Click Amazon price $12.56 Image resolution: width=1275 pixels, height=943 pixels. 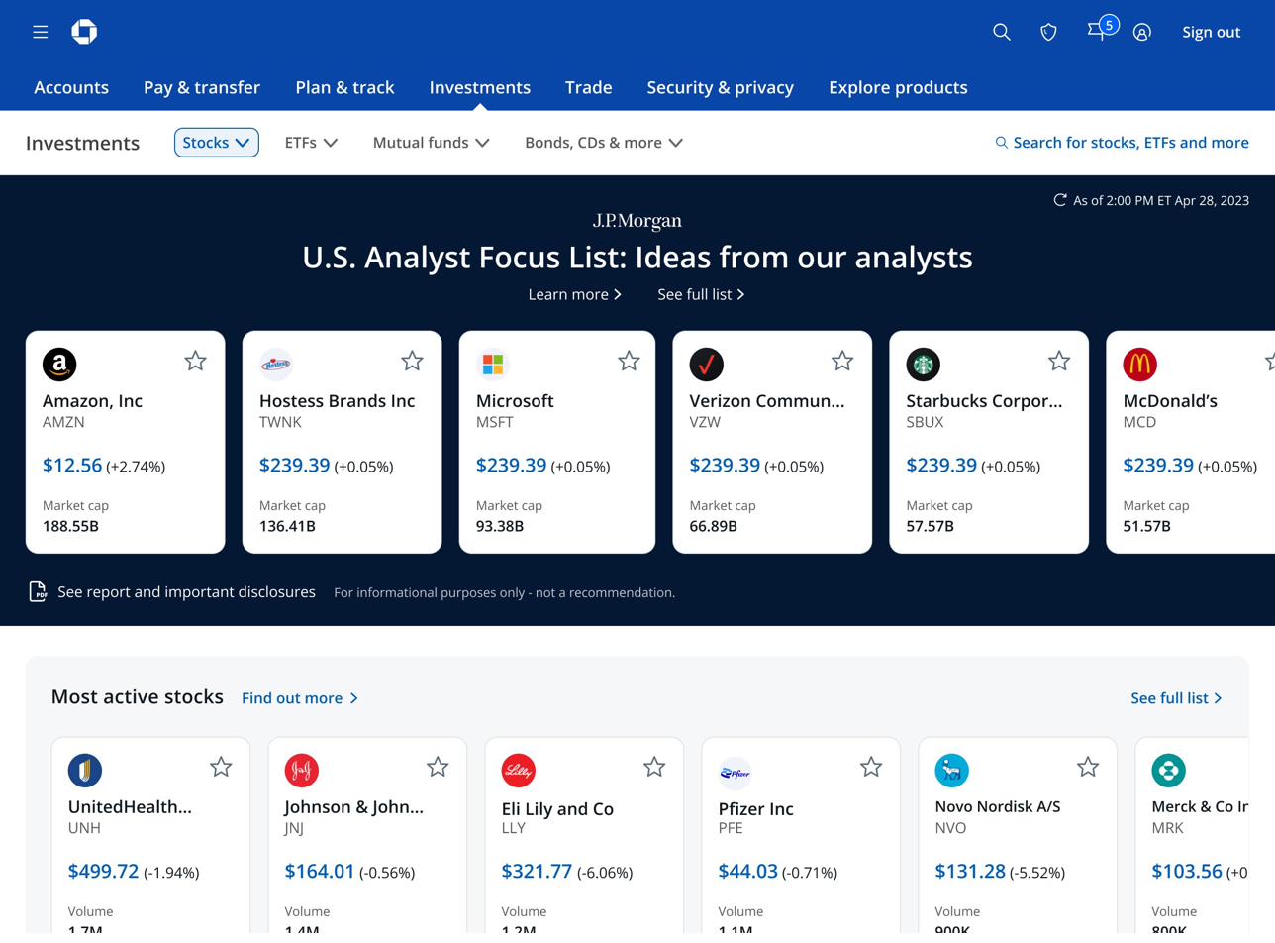coord(72,465)
